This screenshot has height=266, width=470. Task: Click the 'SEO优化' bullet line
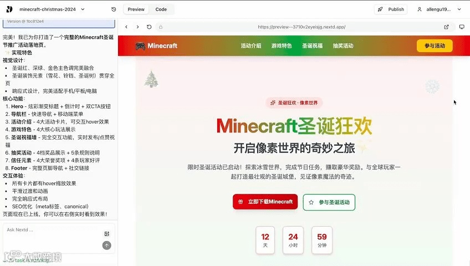click(50, 206)
